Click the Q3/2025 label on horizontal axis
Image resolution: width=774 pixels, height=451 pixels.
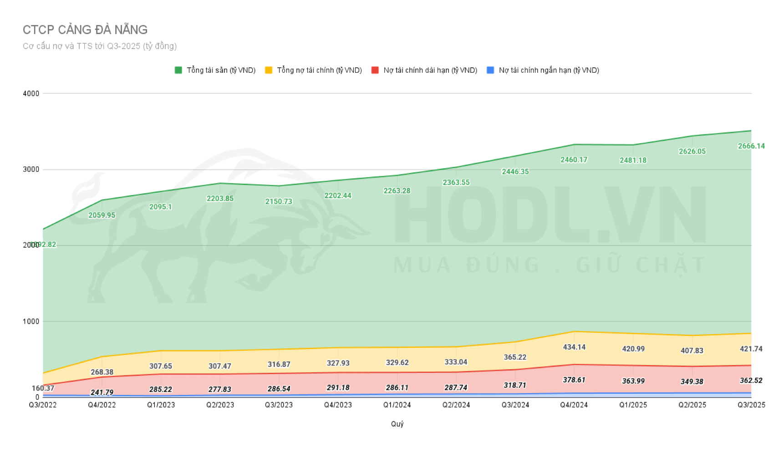(751, 405)
